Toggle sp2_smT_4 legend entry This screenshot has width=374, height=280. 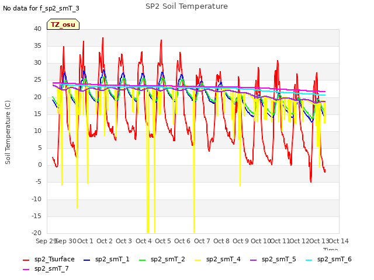pos(217,259)
